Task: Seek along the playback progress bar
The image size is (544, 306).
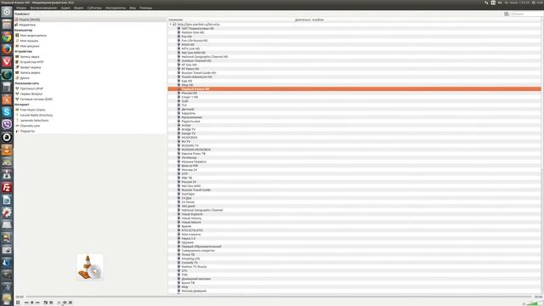Action: tap(280, 297)
